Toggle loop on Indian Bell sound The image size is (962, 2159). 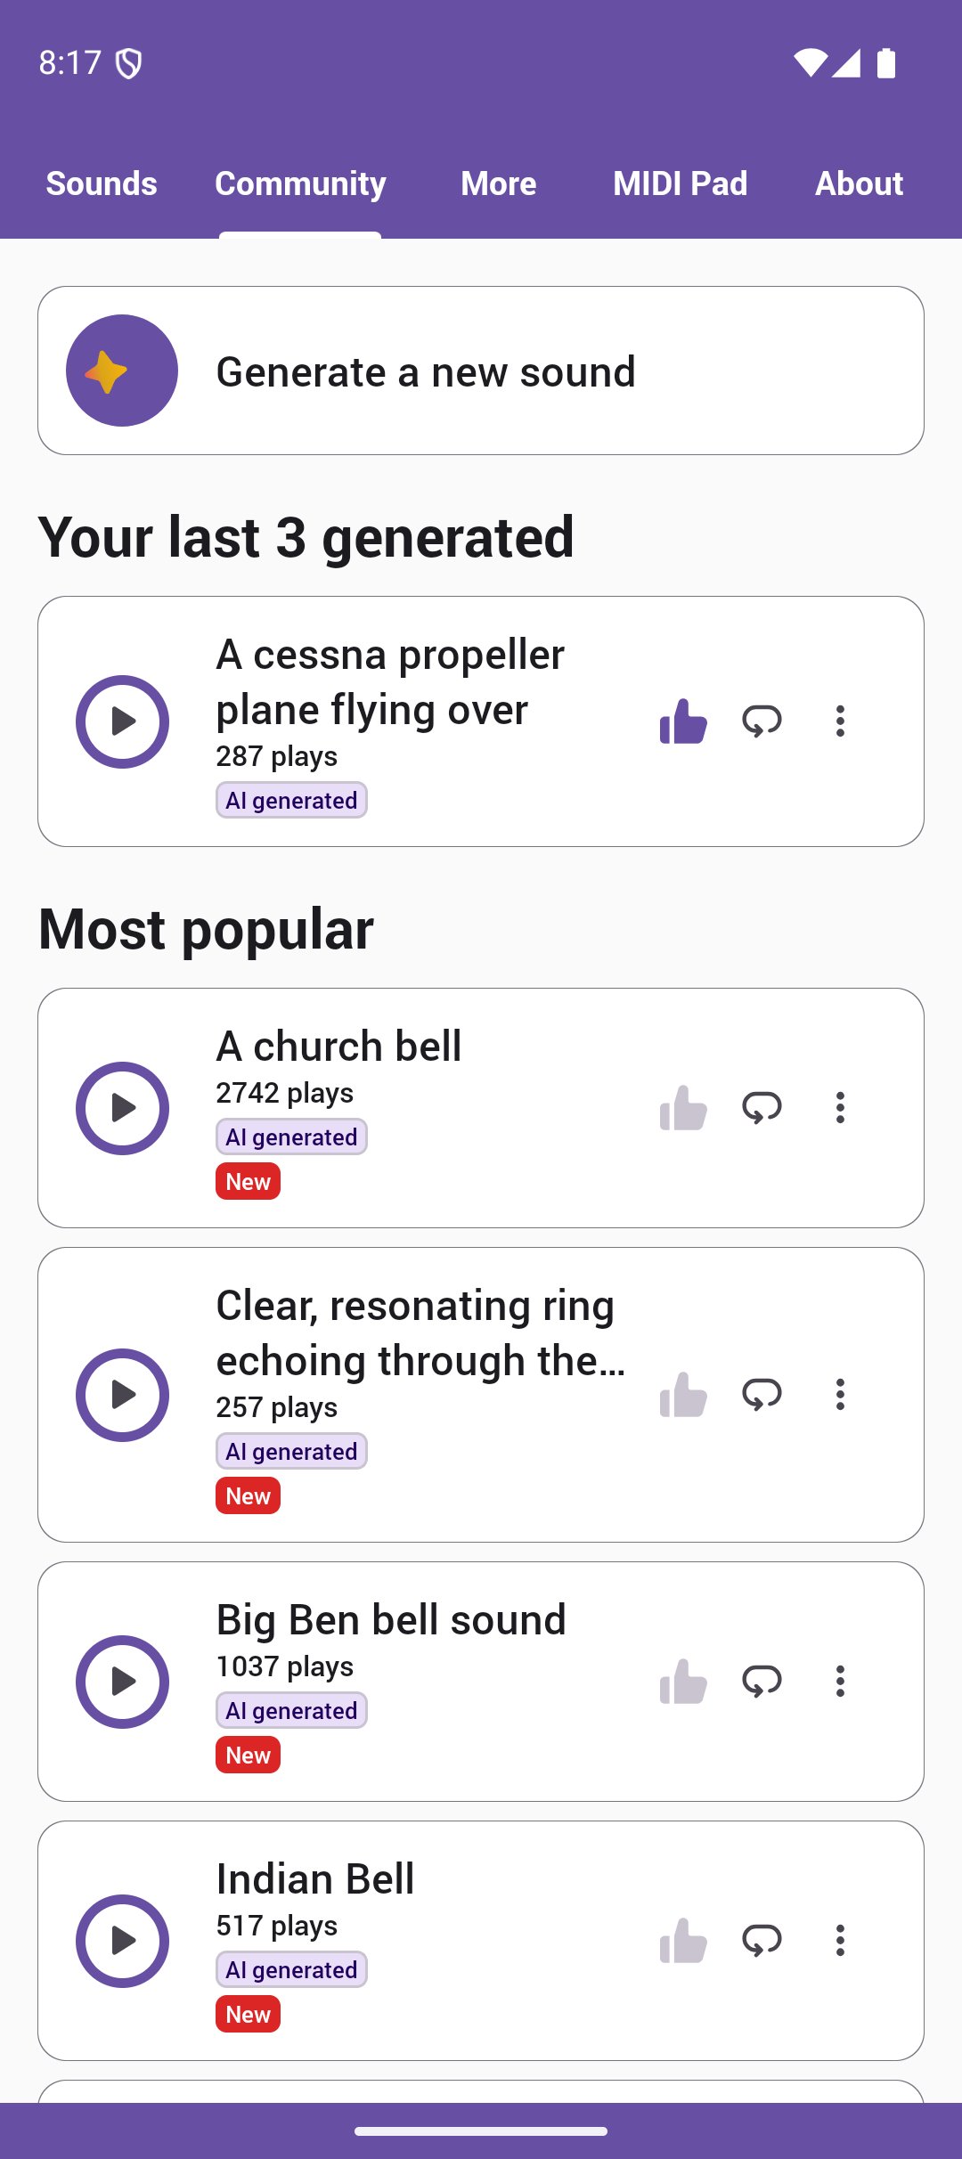coord(762,1941)
